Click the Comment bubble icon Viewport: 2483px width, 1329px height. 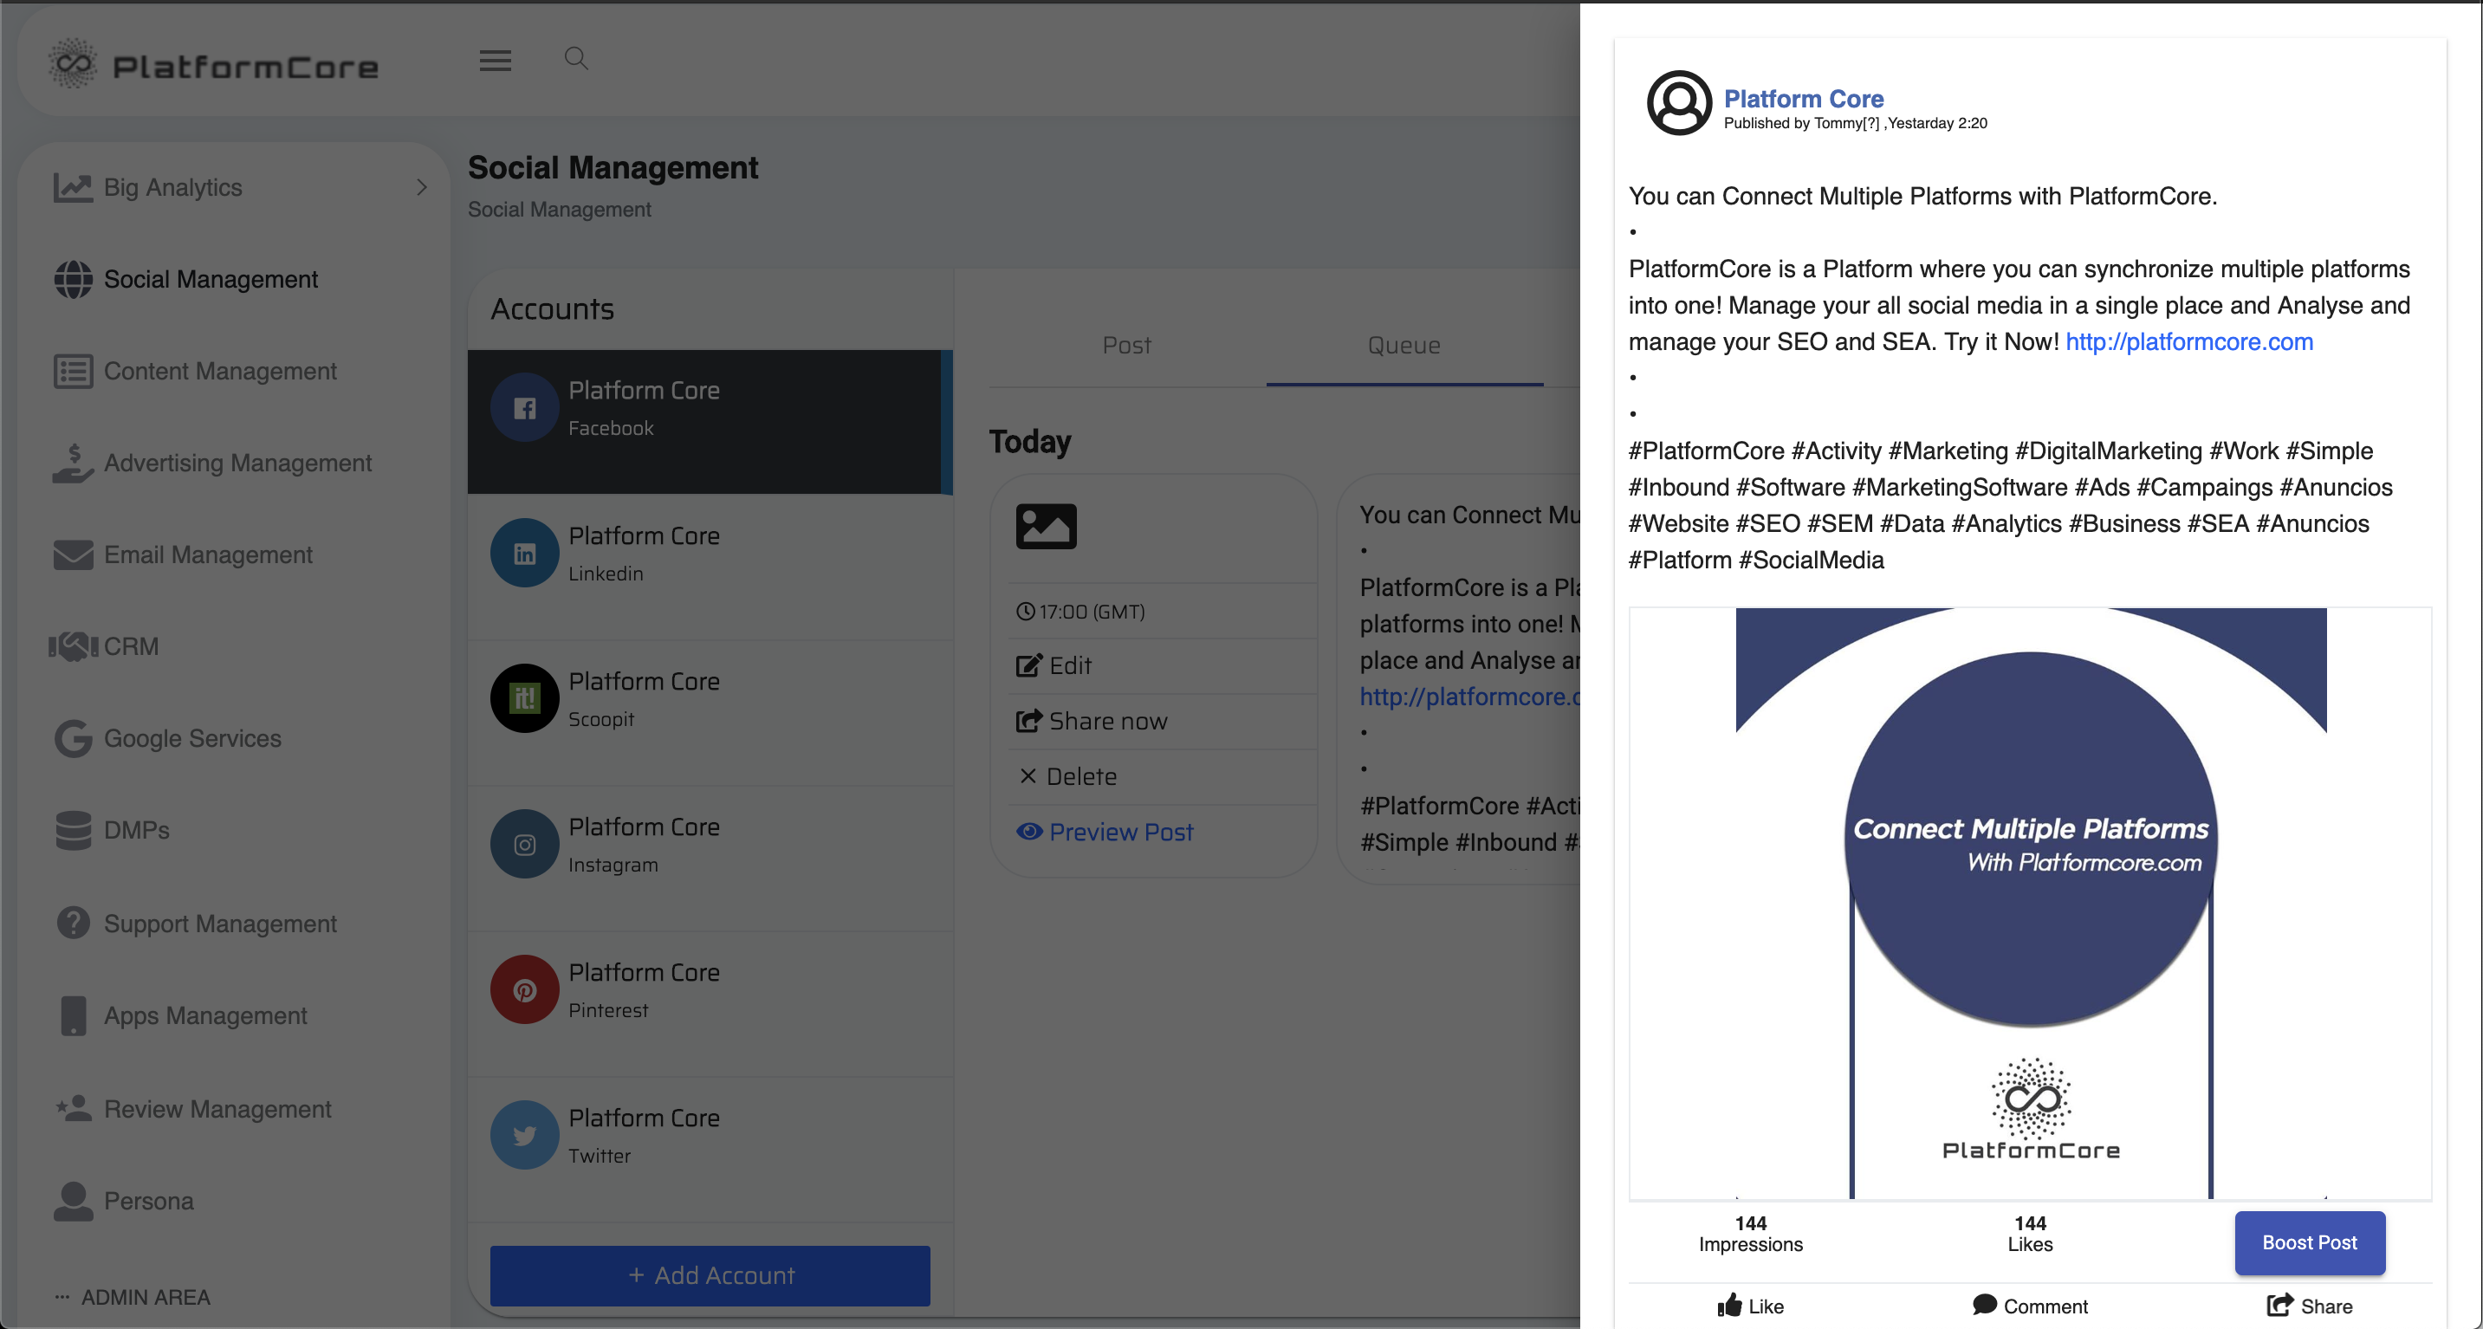(1984, 1305)
